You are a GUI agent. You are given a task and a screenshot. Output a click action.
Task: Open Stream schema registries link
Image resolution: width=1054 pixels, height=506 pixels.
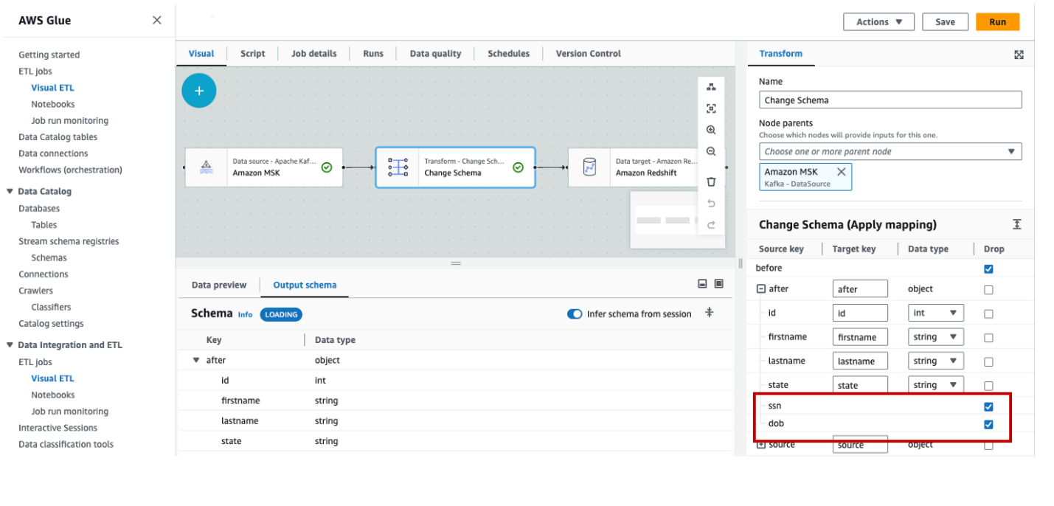click(x=69, y=241)
